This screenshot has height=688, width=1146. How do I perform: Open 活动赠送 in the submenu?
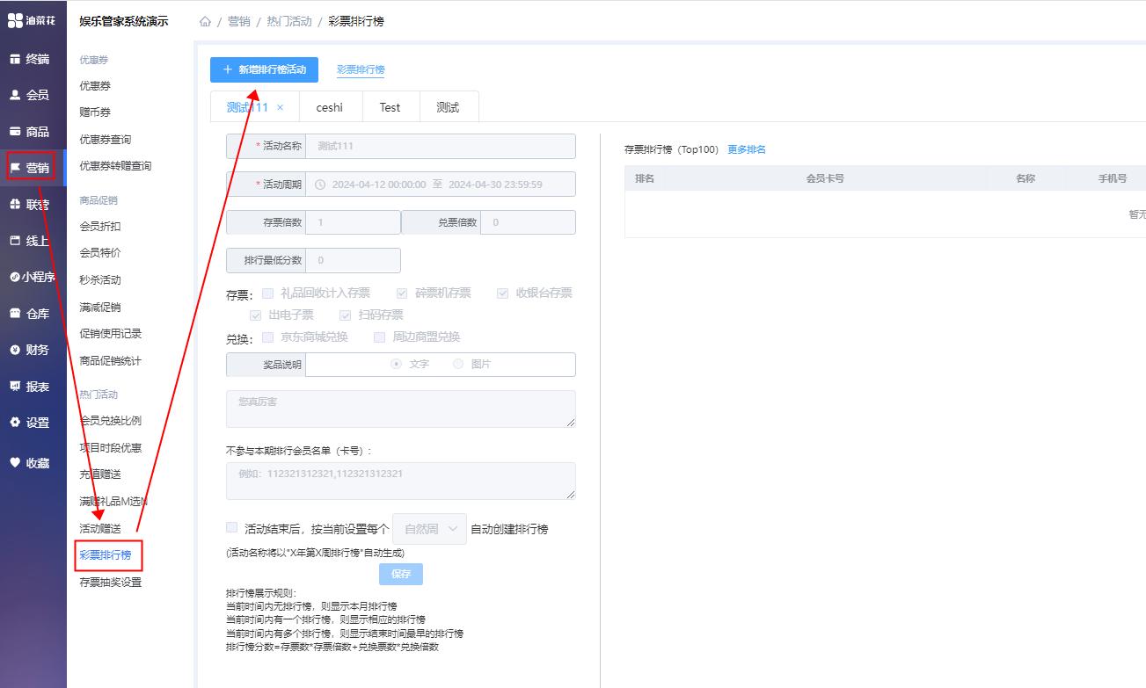pyautogui.click(x=100, y=529)
